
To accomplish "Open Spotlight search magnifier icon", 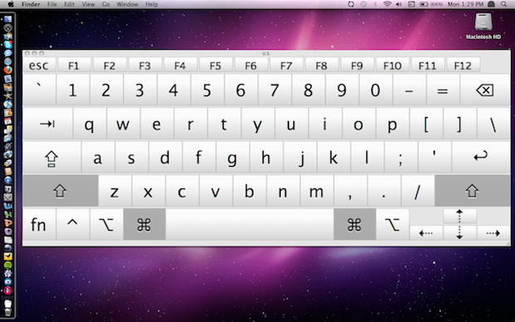I will (504, 4).
